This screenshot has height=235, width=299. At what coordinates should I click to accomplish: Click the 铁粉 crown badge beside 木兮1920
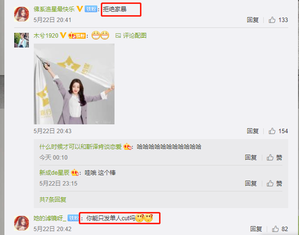77,36
